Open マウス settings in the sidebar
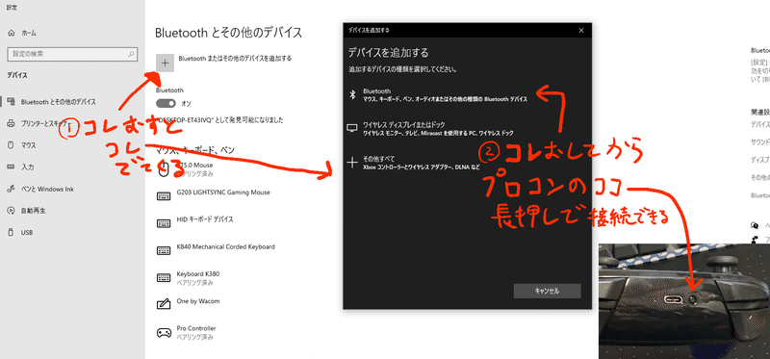 click(x=28, y=145)
